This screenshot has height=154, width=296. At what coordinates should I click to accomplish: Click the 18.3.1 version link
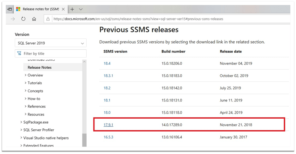coord(108,76)
